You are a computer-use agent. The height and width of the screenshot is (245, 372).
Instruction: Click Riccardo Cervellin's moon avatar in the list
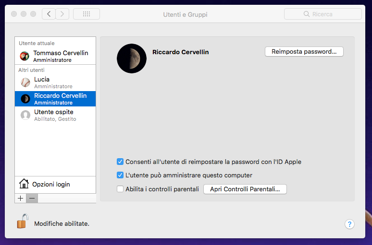coord(25,99)
